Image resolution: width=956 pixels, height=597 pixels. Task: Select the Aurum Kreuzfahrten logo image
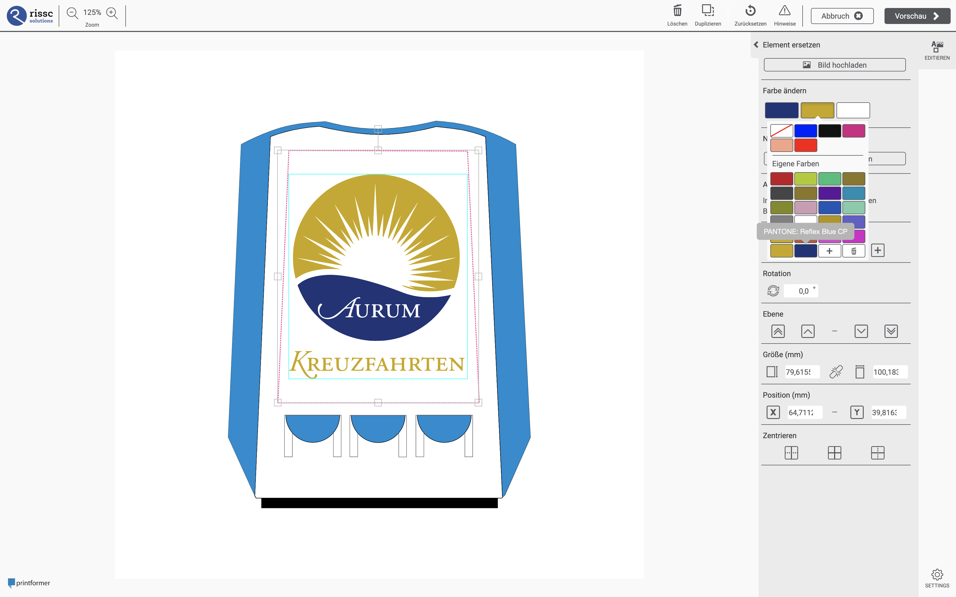click(x=378, y=276)
